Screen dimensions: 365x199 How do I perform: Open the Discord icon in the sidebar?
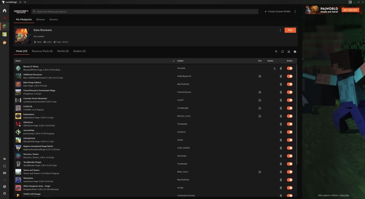(5, 173)
